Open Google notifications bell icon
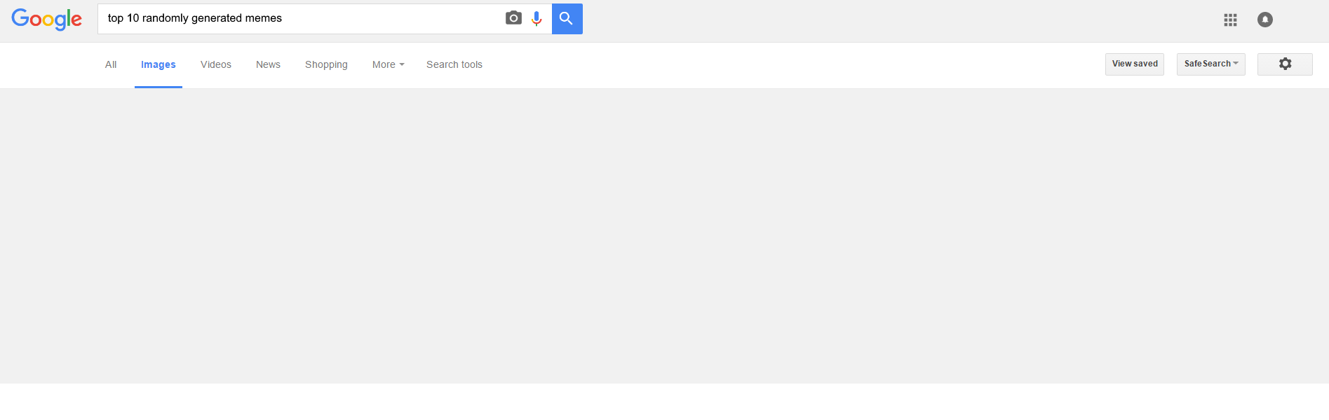The image size is (1329, 420). tap(1264, 20)
